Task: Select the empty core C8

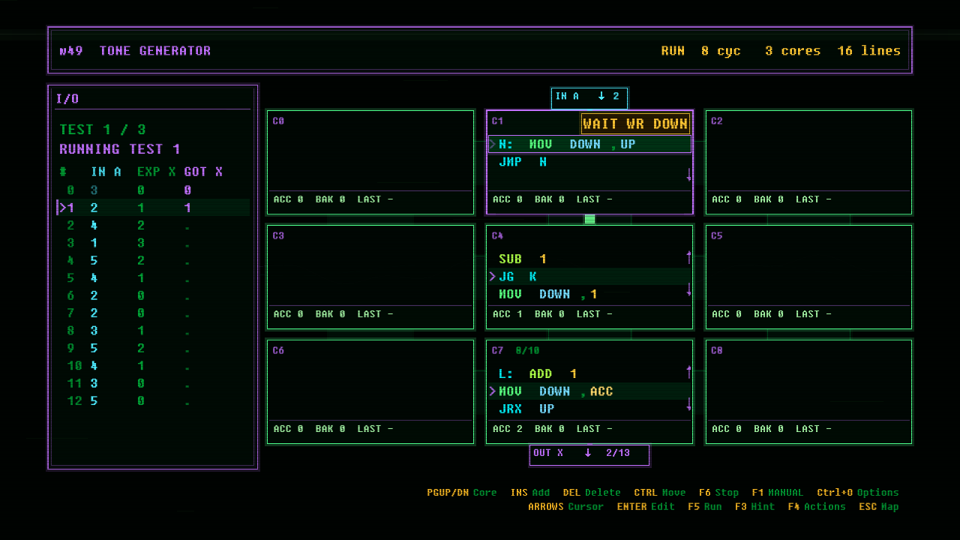Action: pos(808,391)
